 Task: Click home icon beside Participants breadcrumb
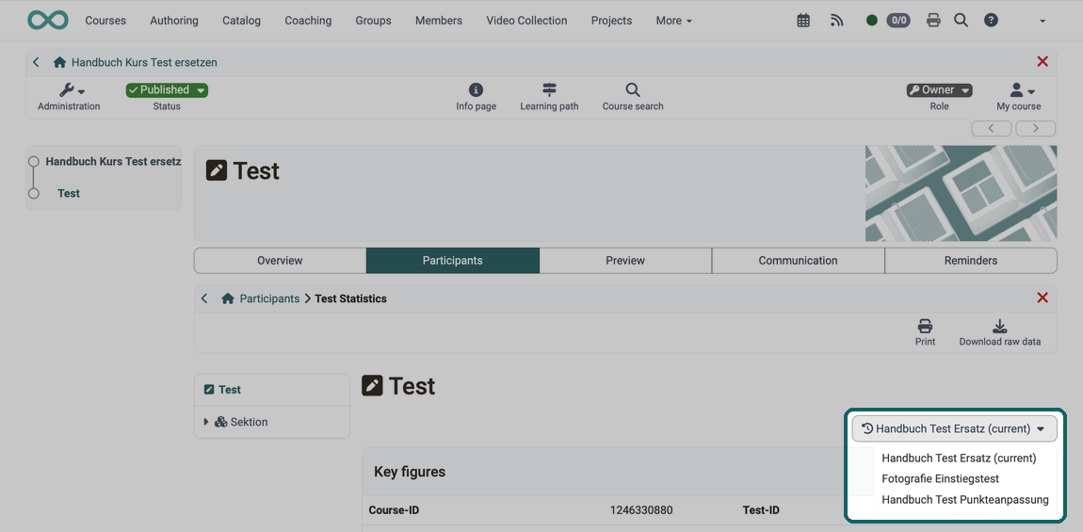(228, 298)
